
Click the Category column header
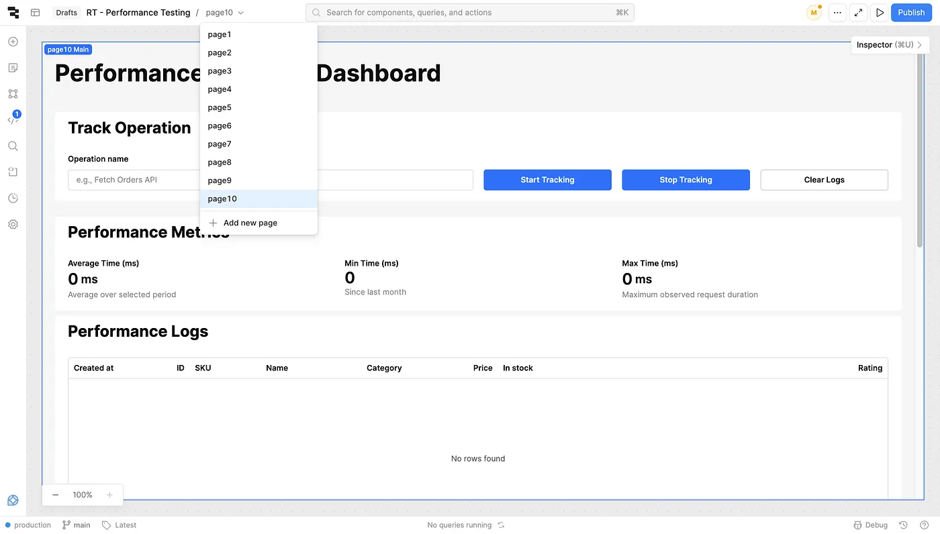coord(384,368)
